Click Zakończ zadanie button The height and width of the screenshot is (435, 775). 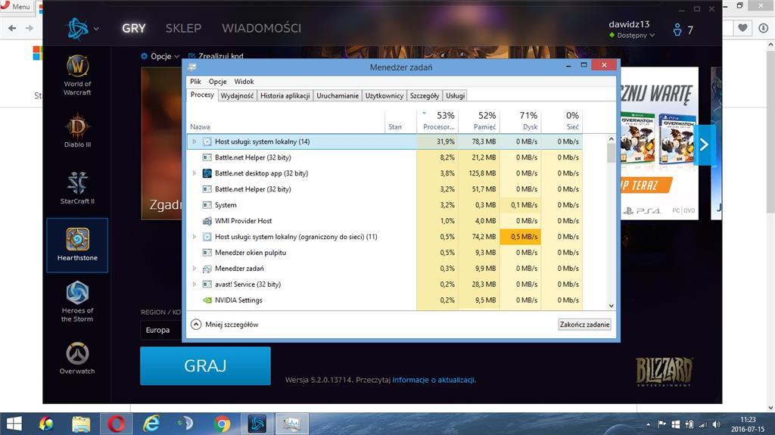(x=584, y=325)
